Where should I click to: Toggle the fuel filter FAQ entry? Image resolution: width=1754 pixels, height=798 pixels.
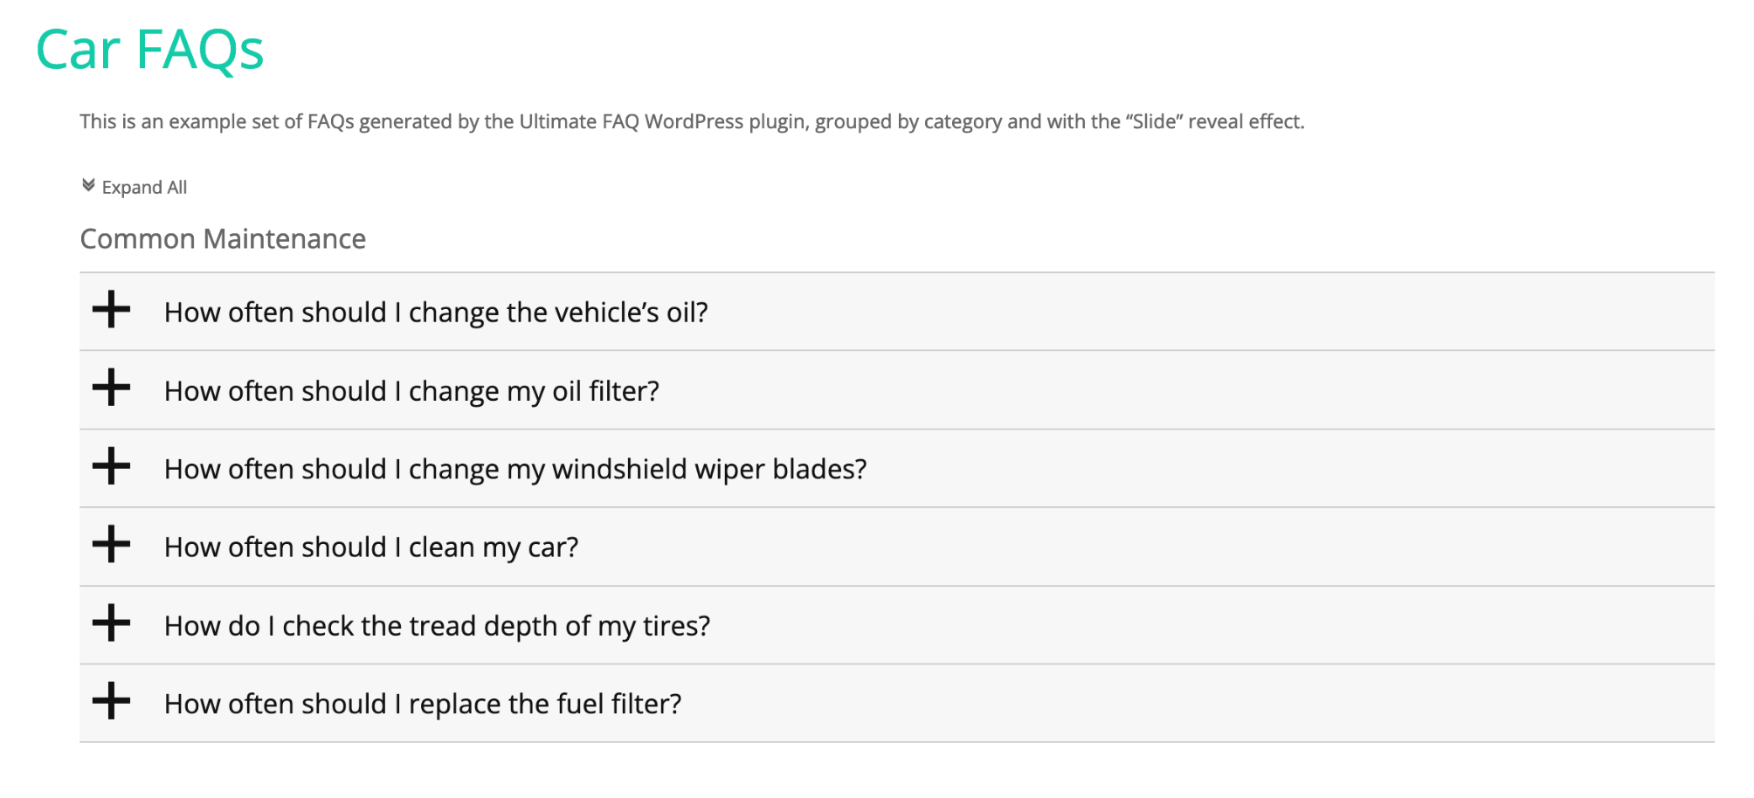424,703
